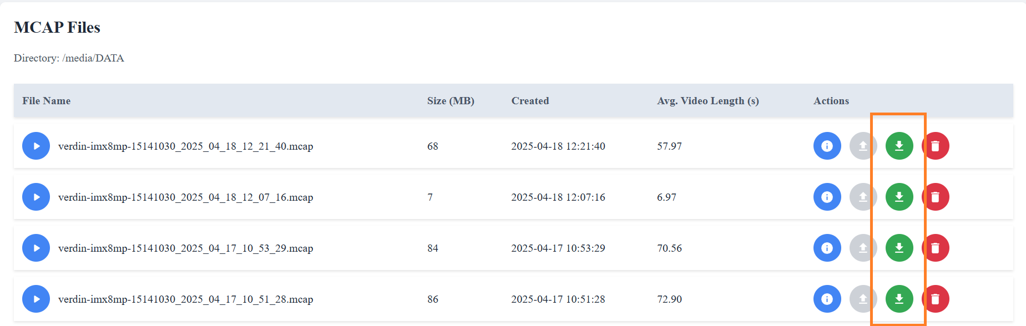This screenshot has width=1026, height=326.
Task: Click the size value 68
Action: 433,146
